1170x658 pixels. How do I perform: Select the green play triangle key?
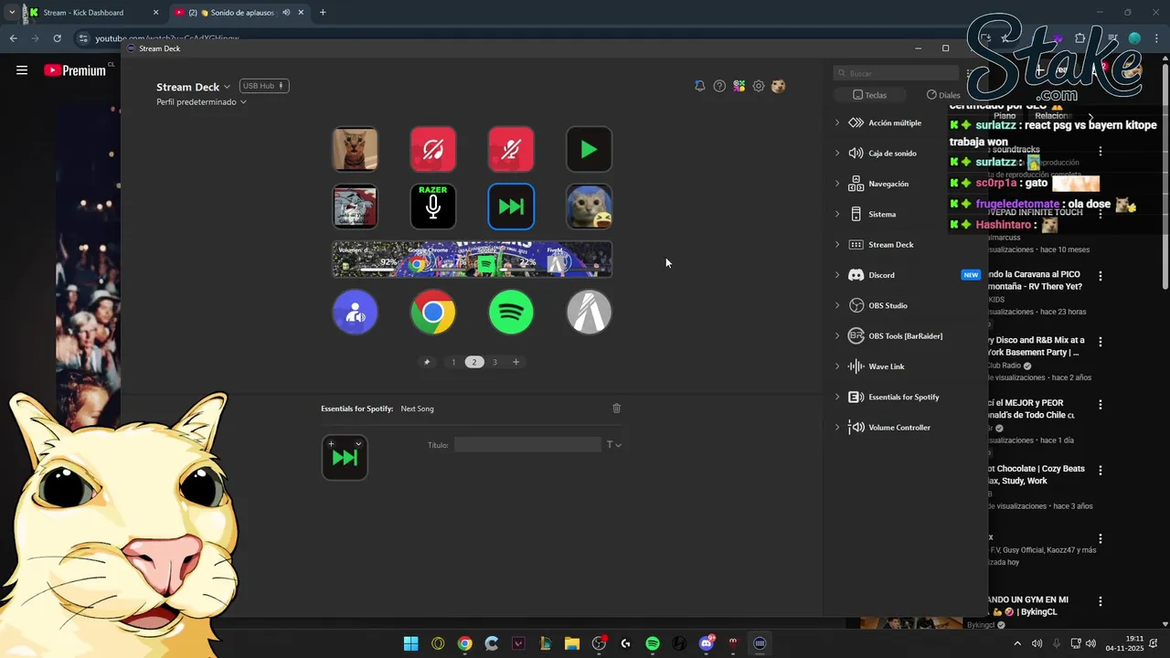(x=589, y=149)
